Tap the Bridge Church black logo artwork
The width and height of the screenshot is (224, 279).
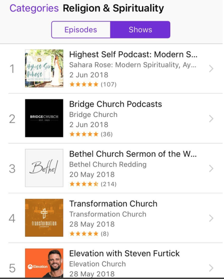point(44,118)
